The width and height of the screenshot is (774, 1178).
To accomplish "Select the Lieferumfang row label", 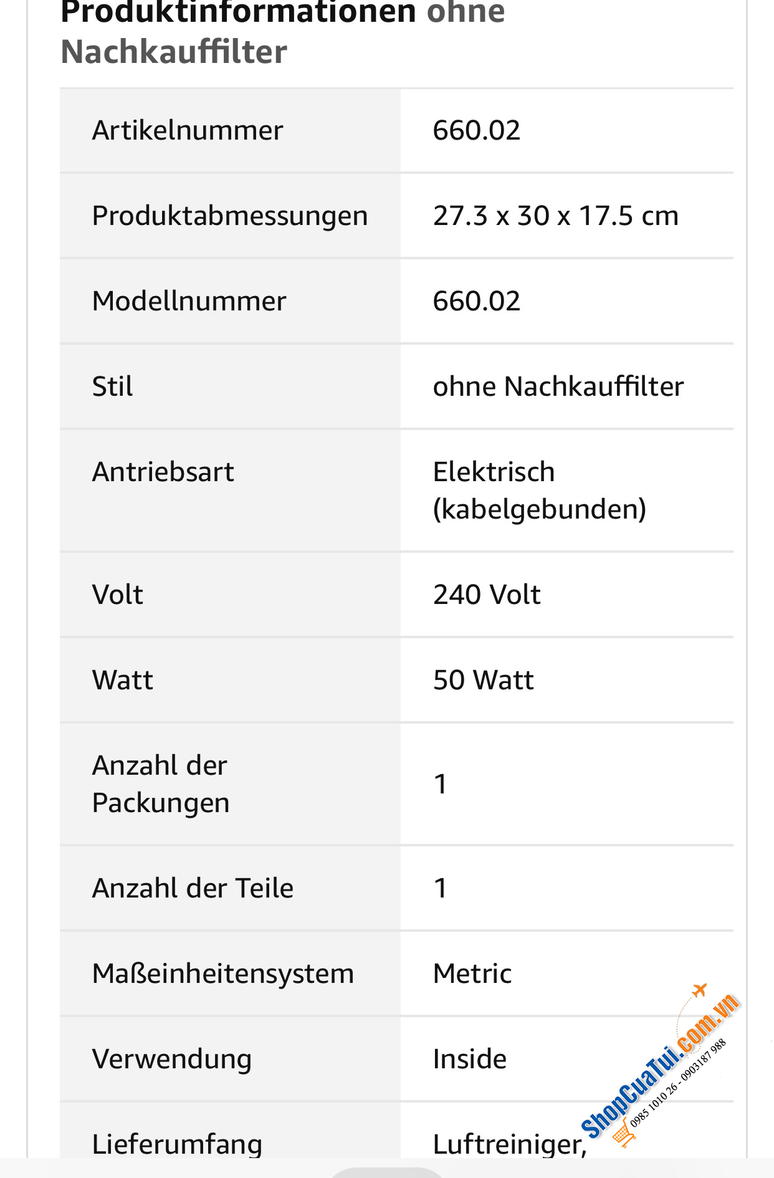I will (177, 1144).
